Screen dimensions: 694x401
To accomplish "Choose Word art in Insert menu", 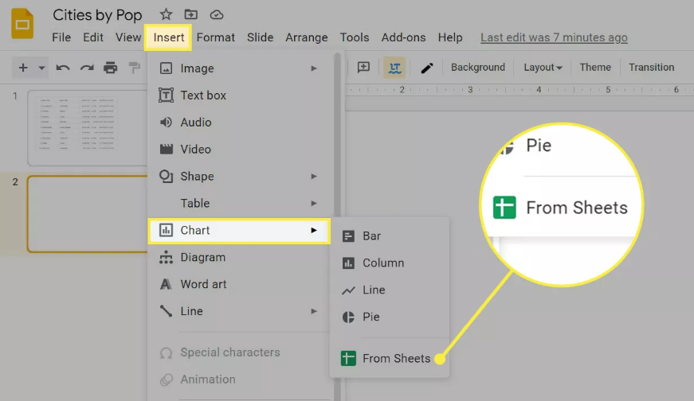I will (x=239, y=284).
